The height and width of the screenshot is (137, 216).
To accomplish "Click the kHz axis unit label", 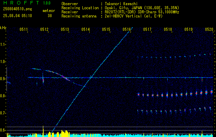I will [3, 28].
